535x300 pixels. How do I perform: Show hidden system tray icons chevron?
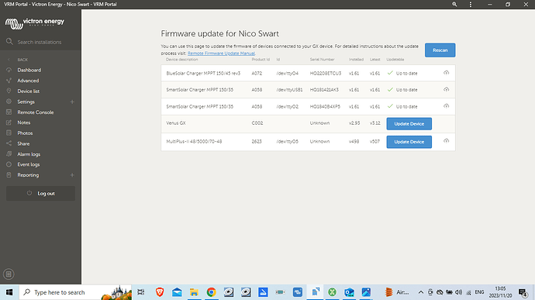[421, 292]
